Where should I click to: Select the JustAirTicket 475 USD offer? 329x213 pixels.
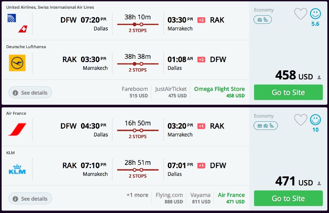point(171,92)
